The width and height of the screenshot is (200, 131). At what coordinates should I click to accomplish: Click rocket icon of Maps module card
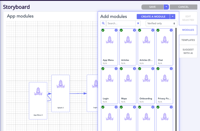pos(128,78)
